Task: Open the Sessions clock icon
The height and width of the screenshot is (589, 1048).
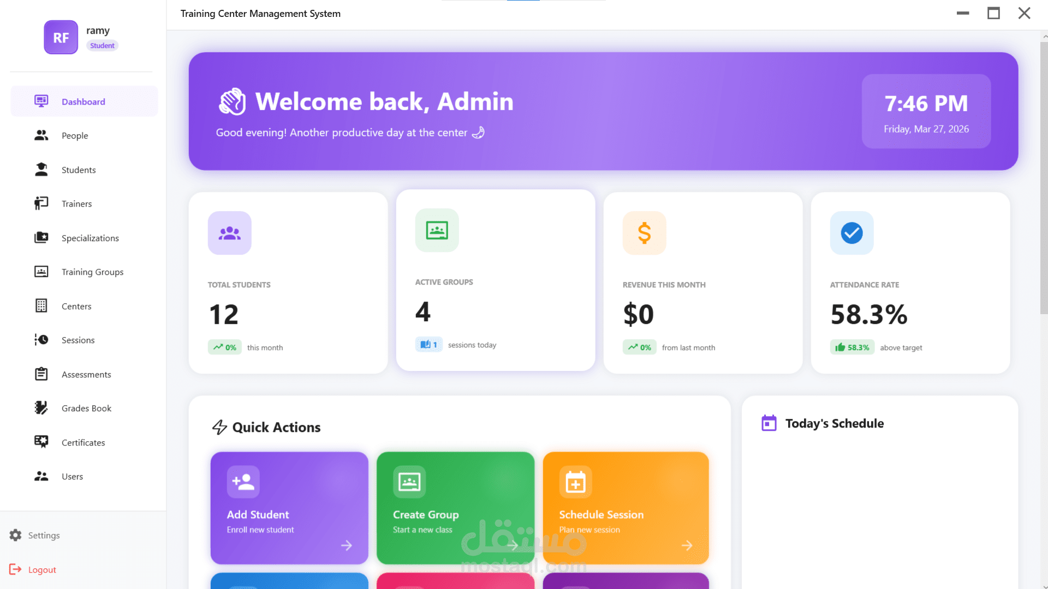Action: [41, 340]
